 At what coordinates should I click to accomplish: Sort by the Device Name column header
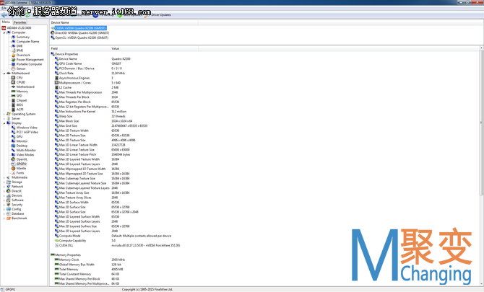(124, 22)
